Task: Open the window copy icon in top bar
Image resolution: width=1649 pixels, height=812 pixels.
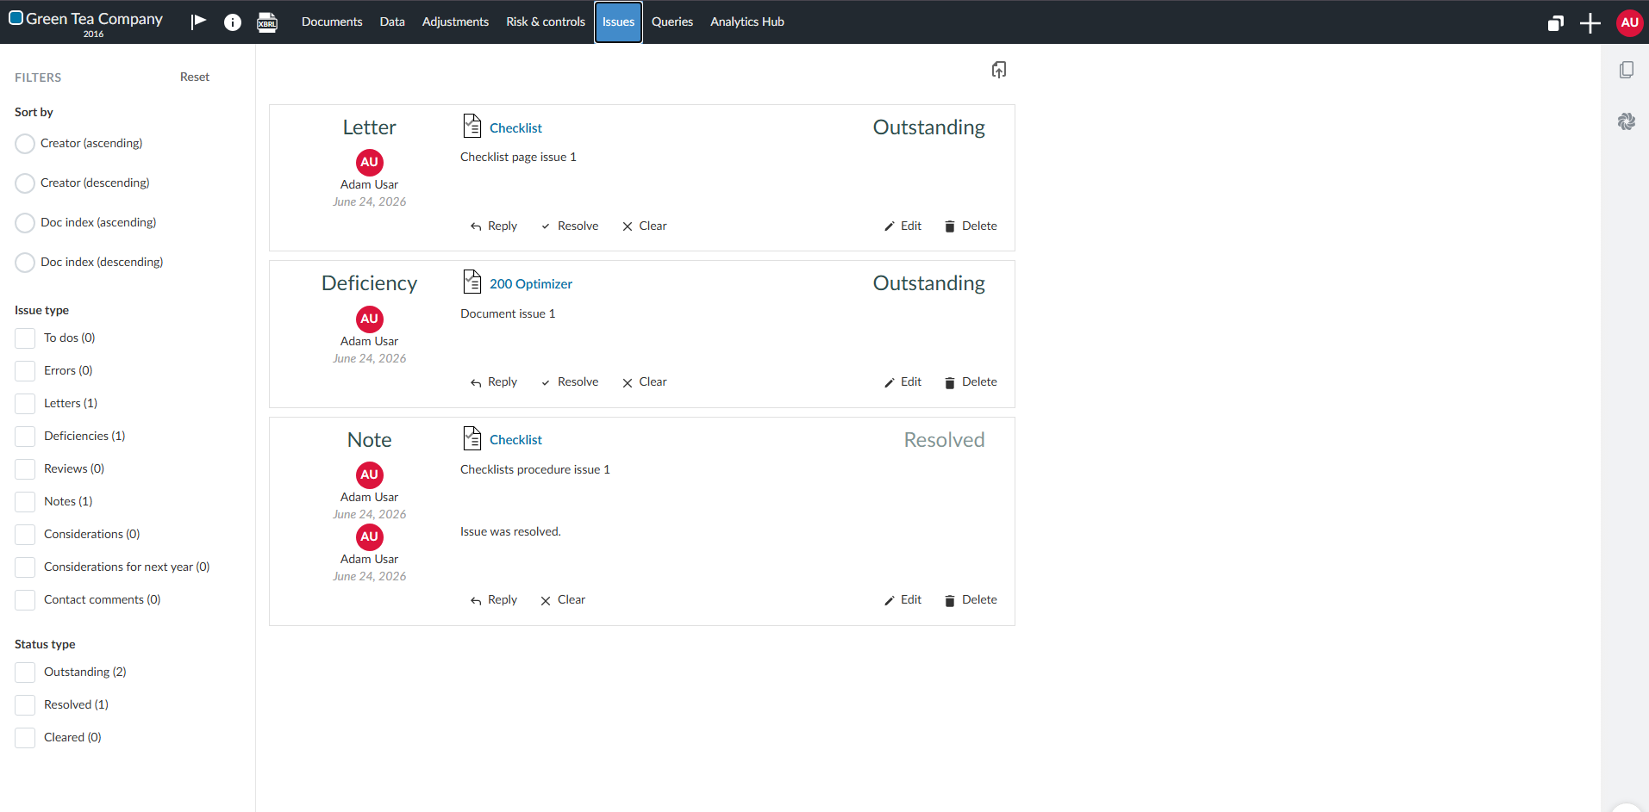Action: coord(1555,23)
